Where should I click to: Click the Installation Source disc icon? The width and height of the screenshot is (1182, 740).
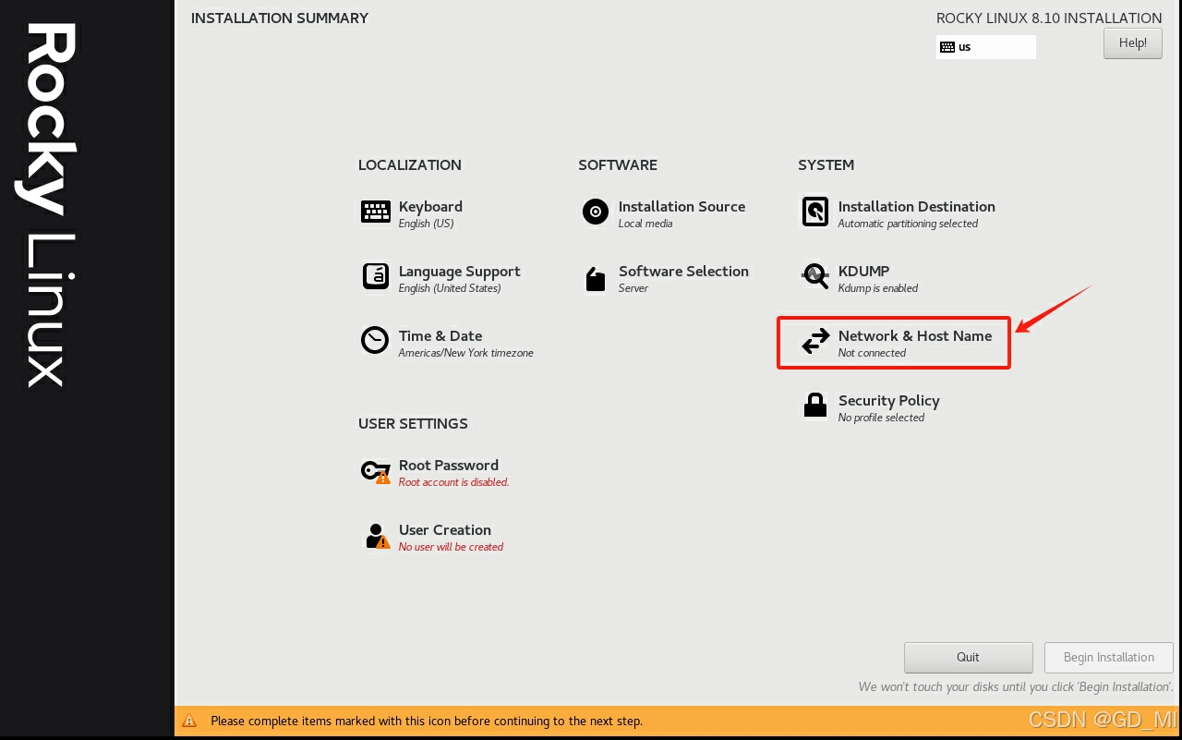[596, 212]
